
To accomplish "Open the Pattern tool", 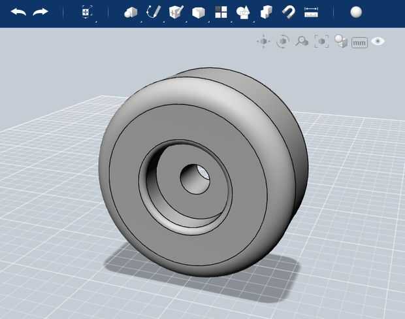I will coord(221,12).
